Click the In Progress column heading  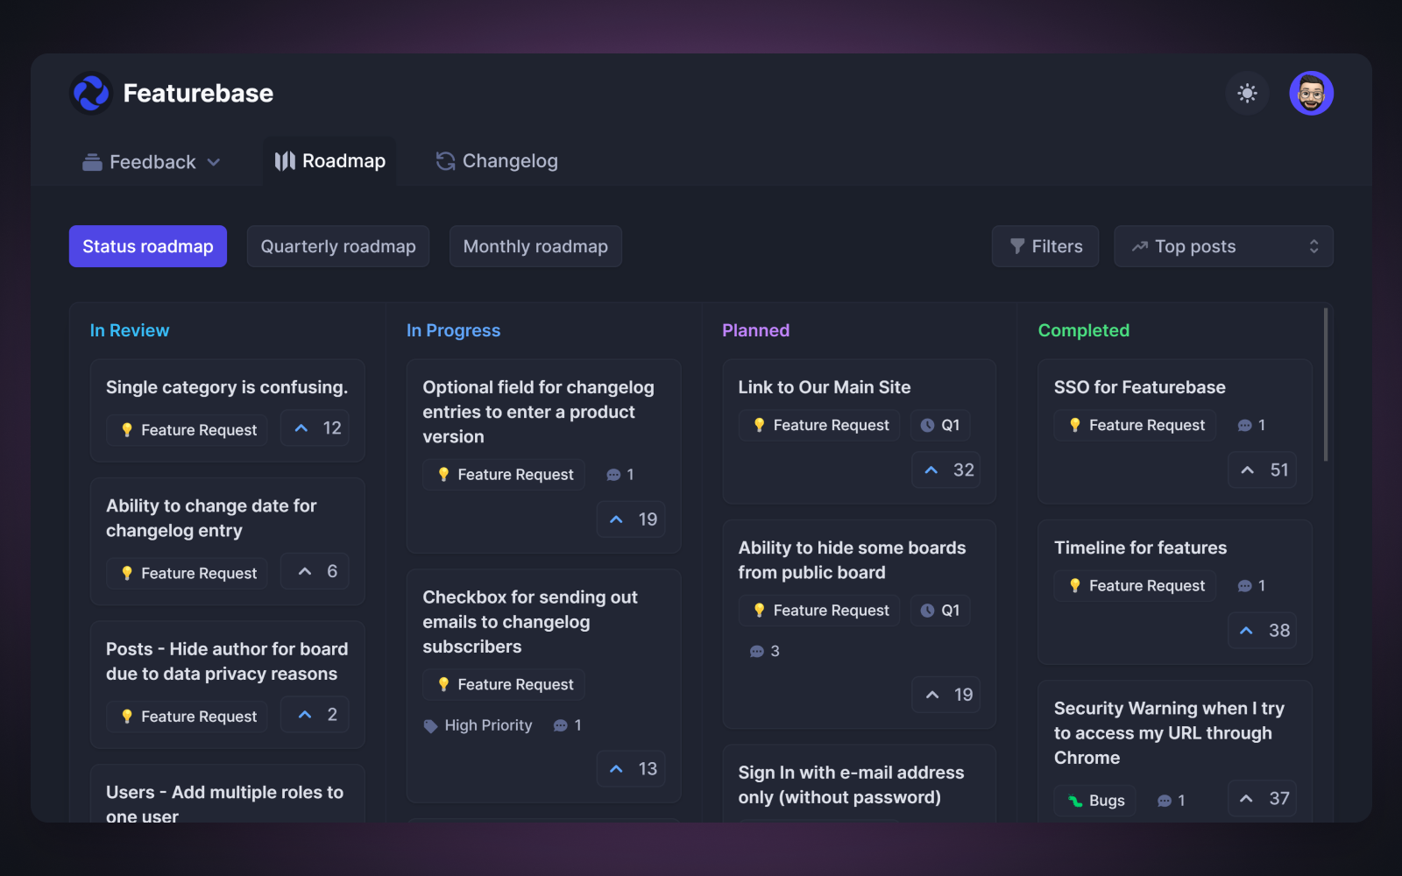453,330
